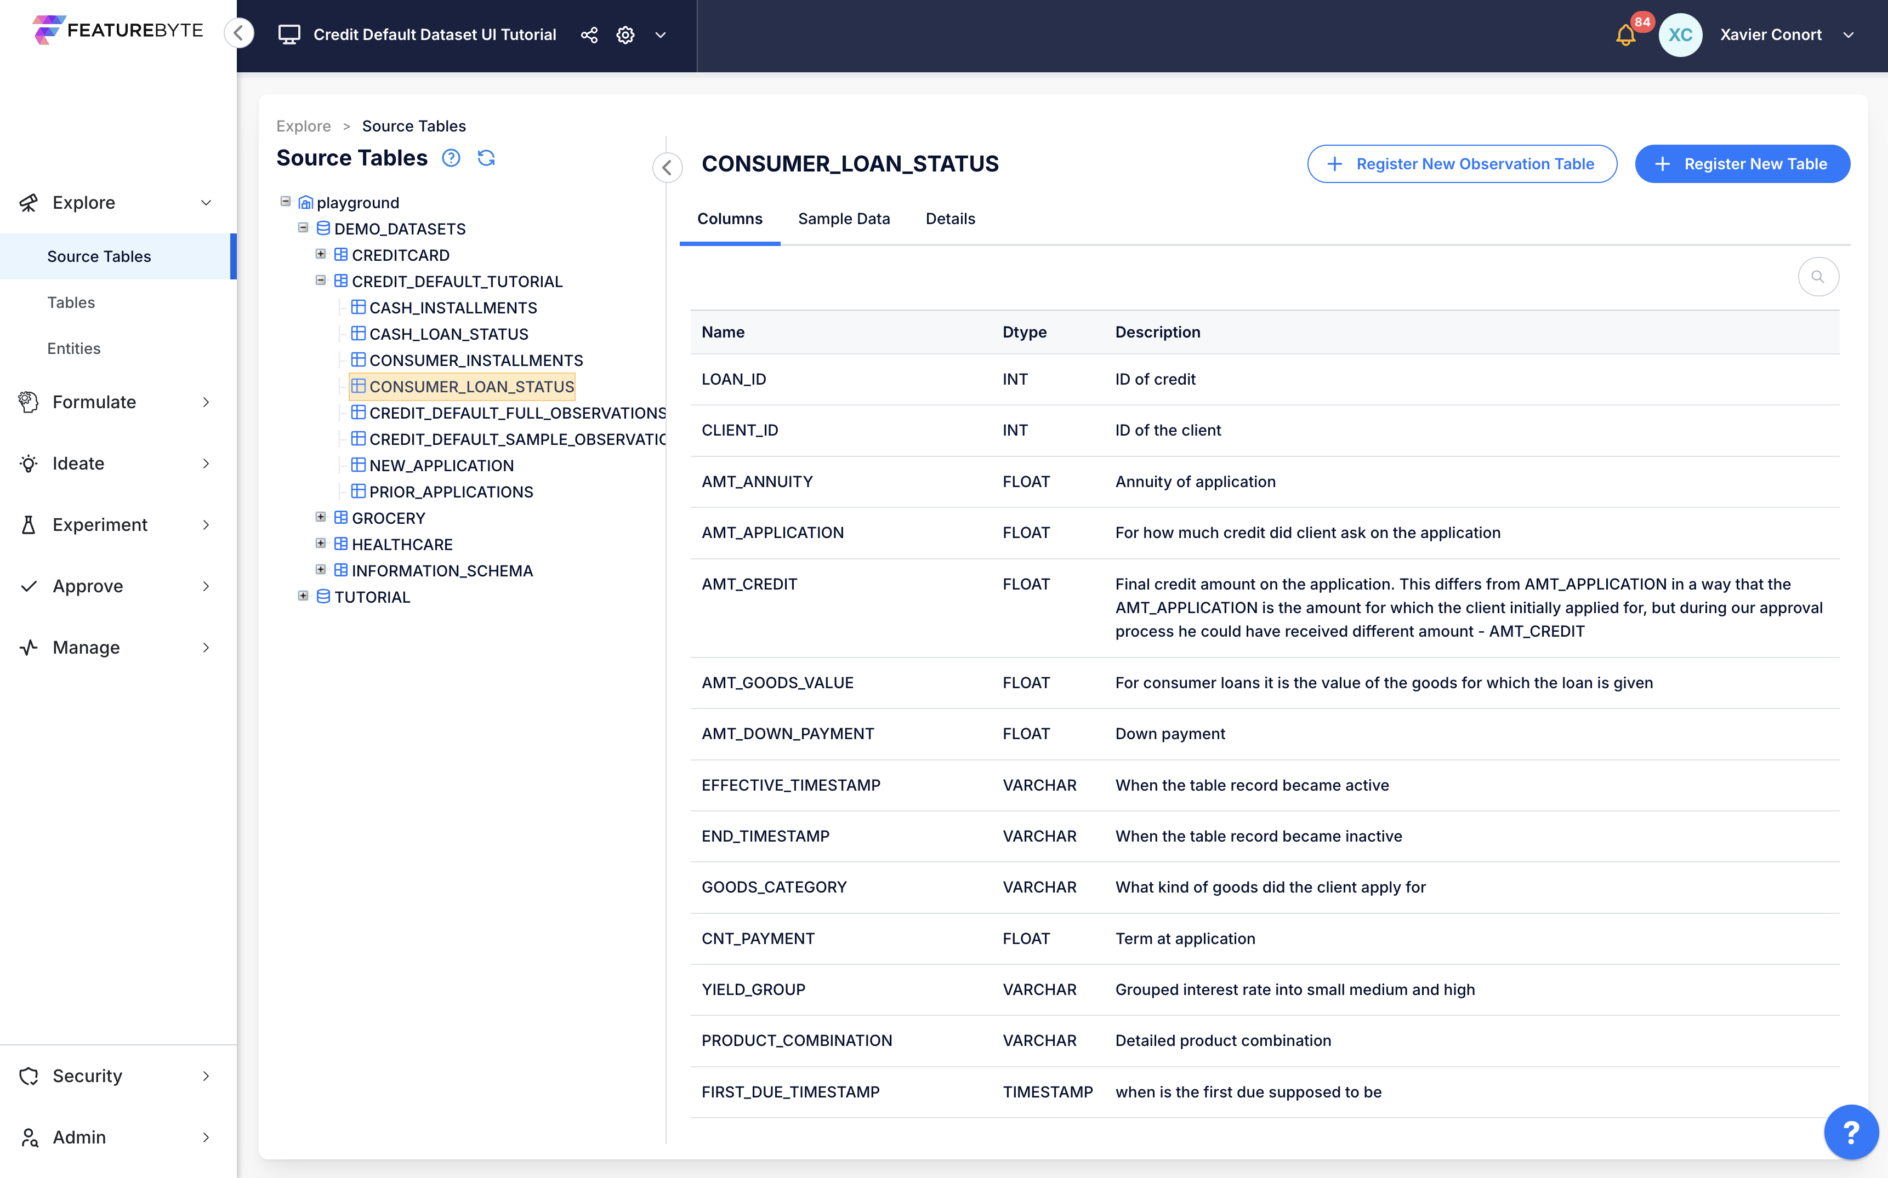The image size is (1888, 1178).
Task: Select CASH_LOAN_STATUS table
Action: click(448, 334)
